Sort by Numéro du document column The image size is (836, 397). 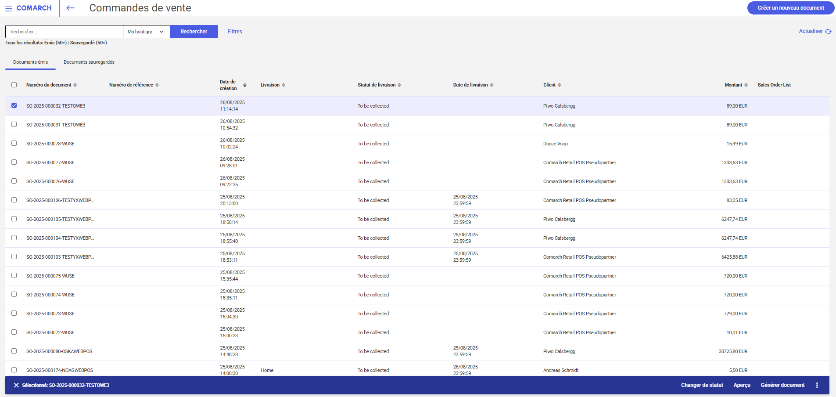coord(75,85)
